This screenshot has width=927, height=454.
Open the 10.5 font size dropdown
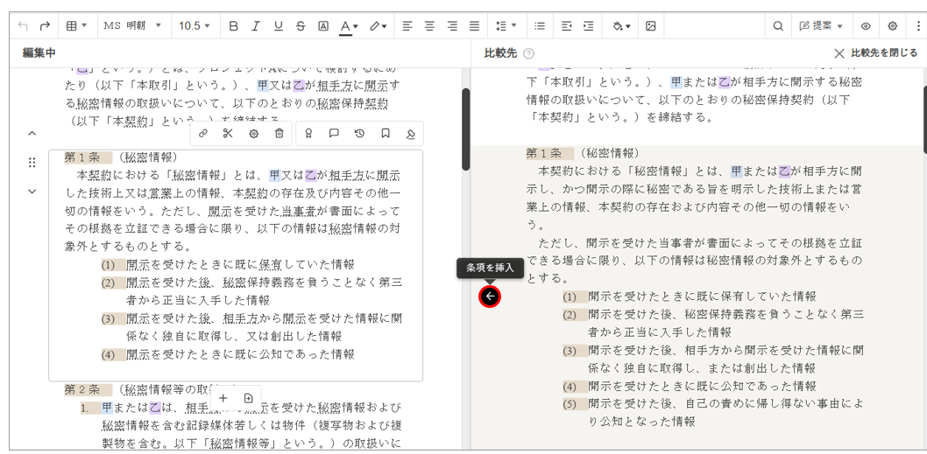pos(194,26)
